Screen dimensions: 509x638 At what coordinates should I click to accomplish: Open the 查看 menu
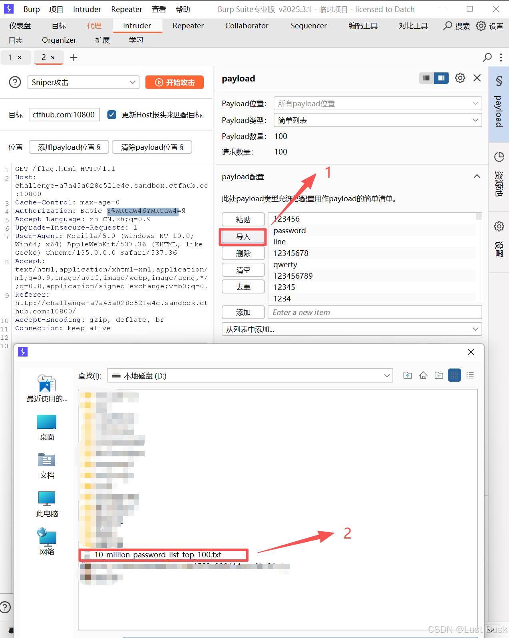tap(159, 9)
